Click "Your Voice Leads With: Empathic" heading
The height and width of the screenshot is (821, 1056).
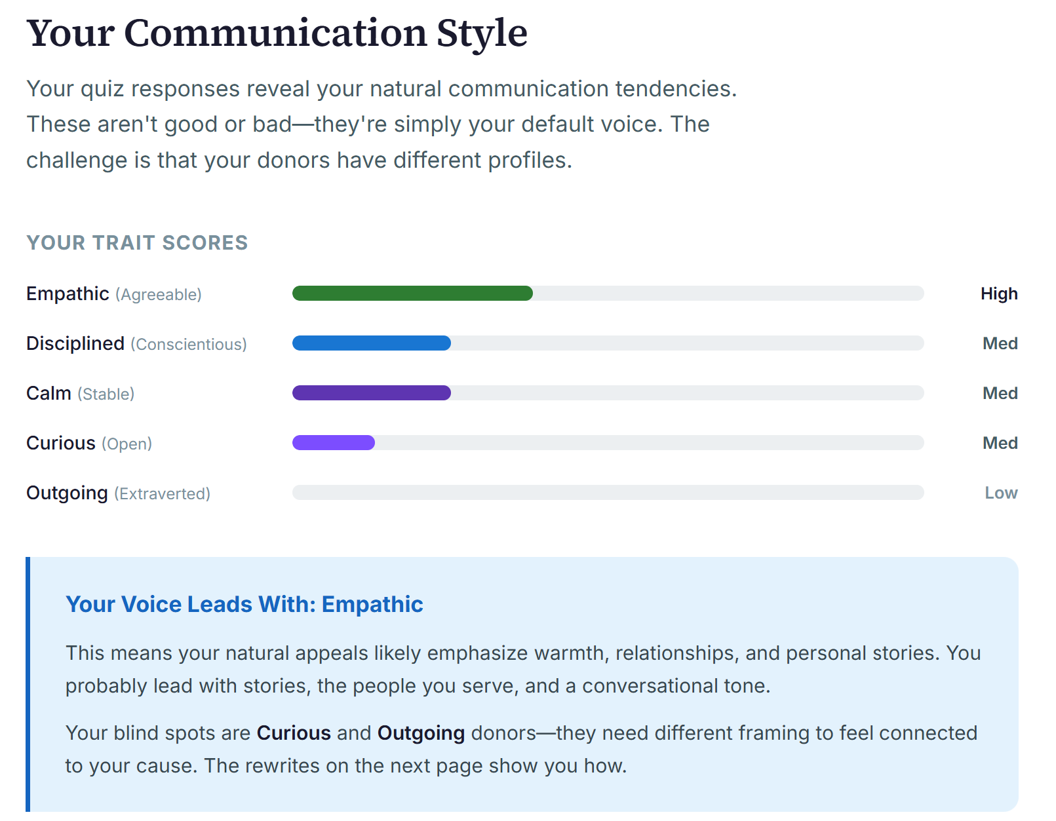coord(244,604)
